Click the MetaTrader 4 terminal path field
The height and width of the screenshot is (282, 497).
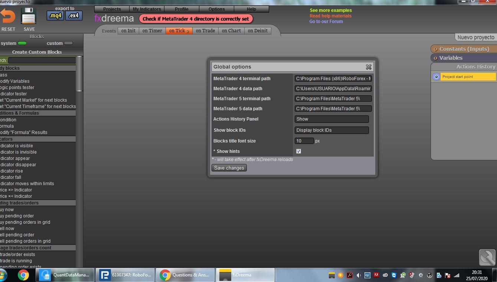(x=333, y=79)
